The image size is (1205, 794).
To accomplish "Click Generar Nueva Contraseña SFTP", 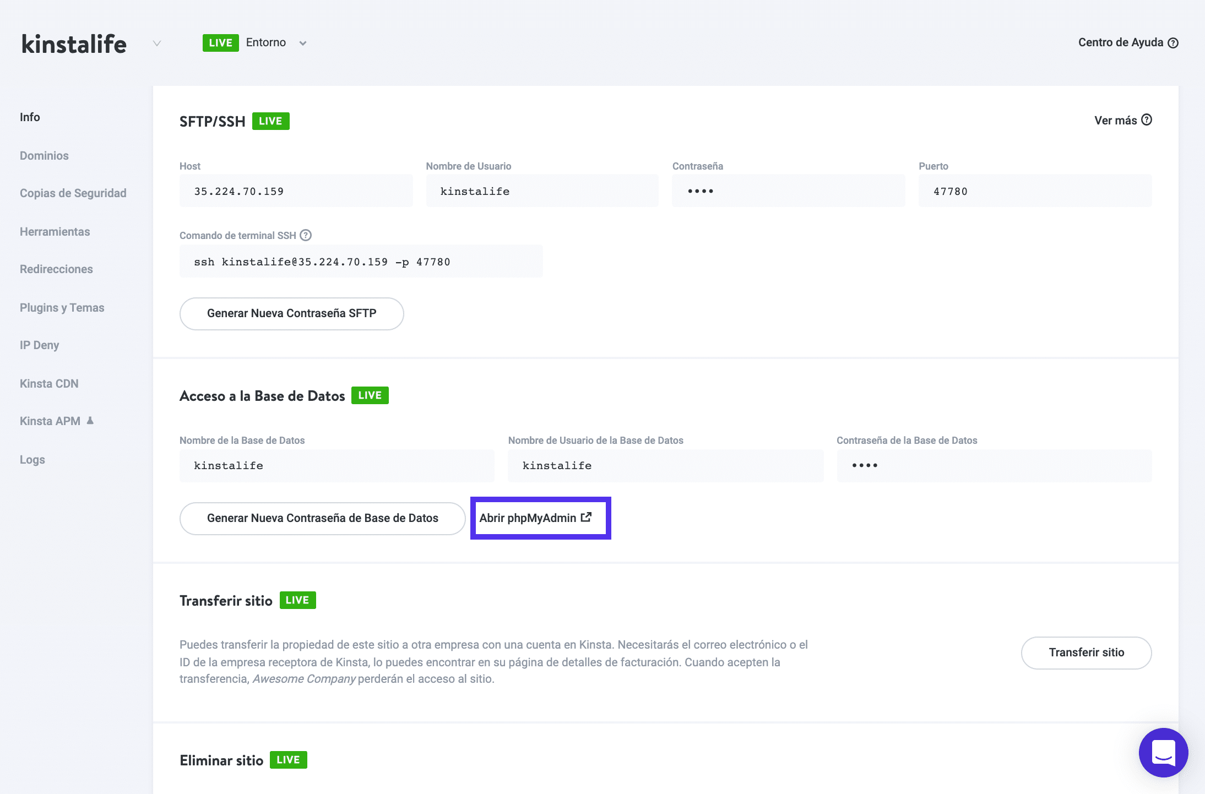I will [x=291, y=313].
